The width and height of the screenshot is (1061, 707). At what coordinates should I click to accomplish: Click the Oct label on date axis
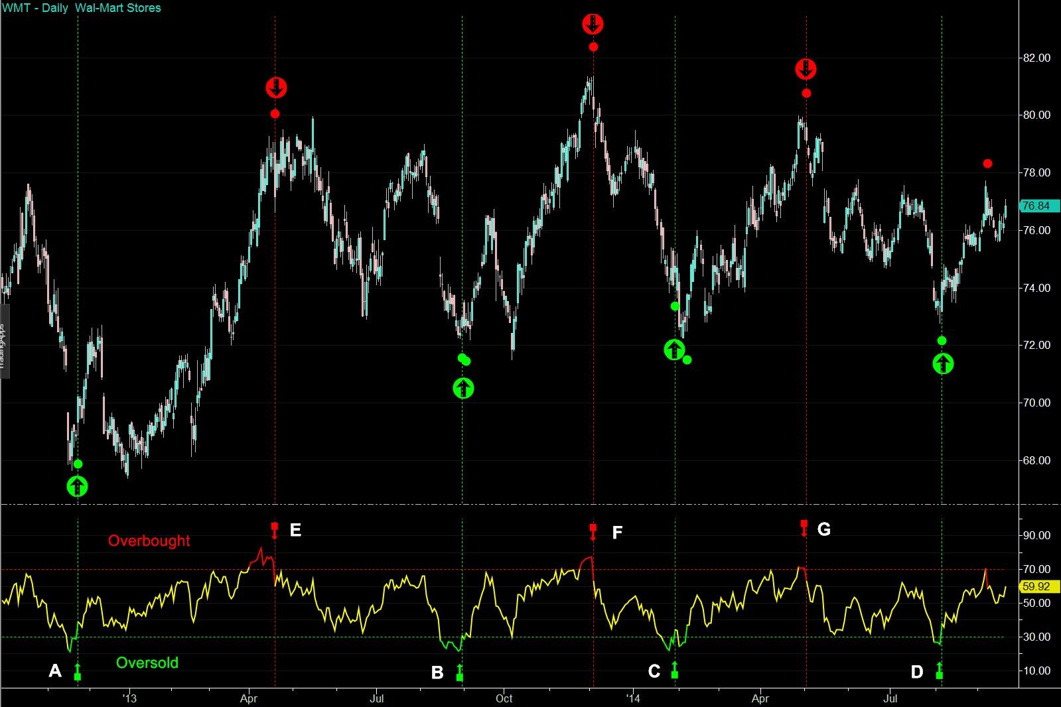click(504, 698)
